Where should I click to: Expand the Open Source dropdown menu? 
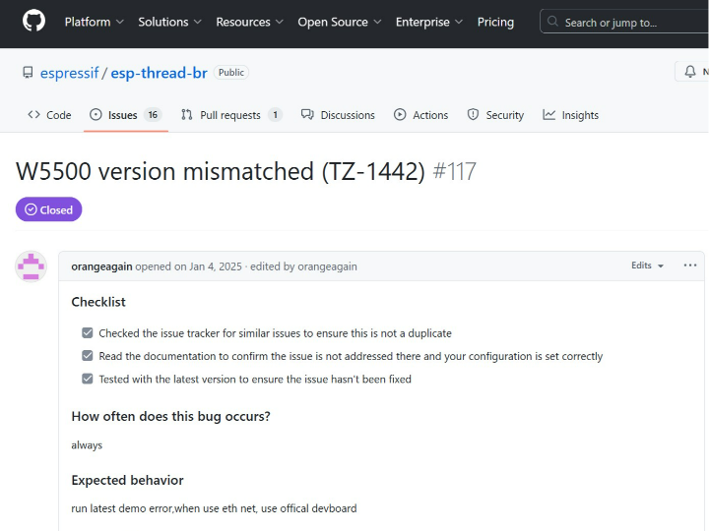point(340,22)
